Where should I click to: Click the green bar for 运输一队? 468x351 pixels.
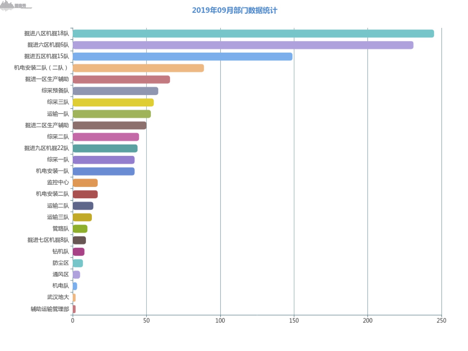coord(111,114)
